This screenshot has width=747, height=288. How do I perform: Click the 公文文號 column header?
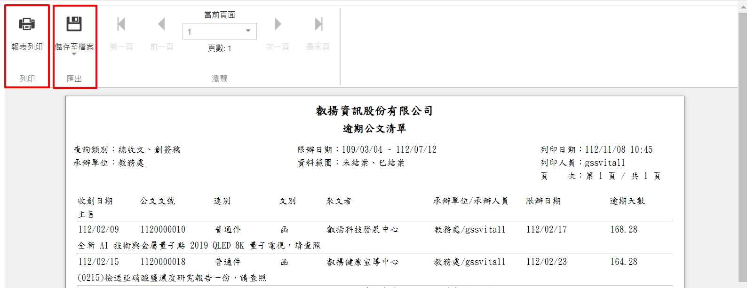click(x=158, y=201)
